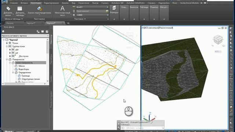The image size is (235, 132).
Task: Select Маски in the surface tree
Action: coord(22,66)
